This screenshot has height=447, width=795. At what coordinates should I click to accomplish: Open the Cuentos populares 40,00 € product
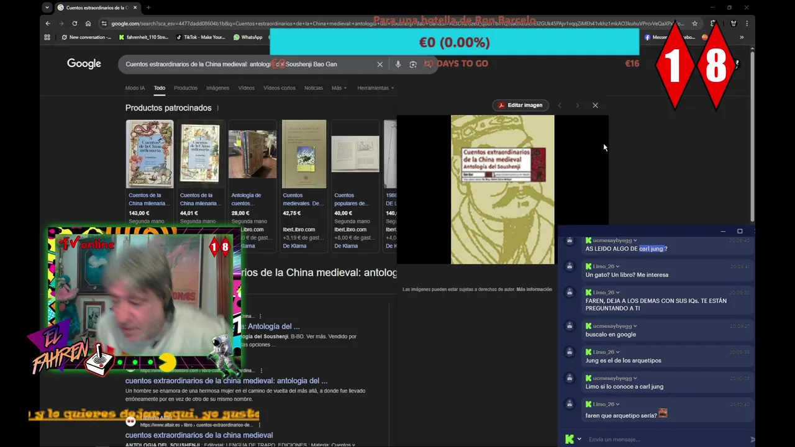point(355,185)
